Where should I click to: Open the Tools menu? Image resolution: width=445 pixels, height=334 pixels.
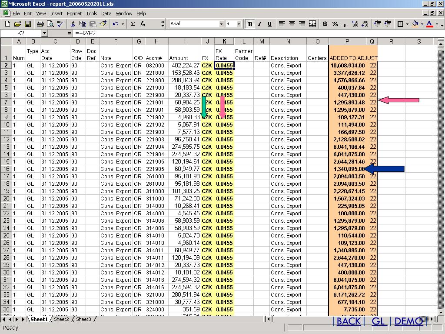[x=92, y=13]
